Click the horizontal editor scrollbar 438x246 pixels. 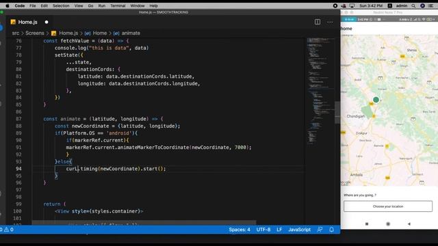144,223
